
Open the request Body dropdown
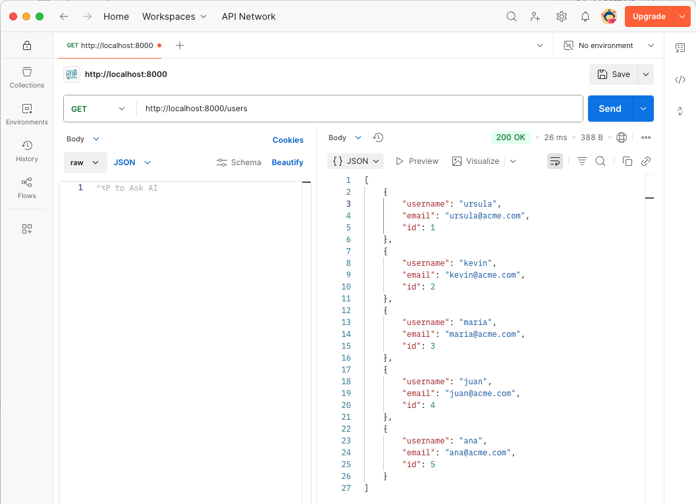click(x=82, y=139)
